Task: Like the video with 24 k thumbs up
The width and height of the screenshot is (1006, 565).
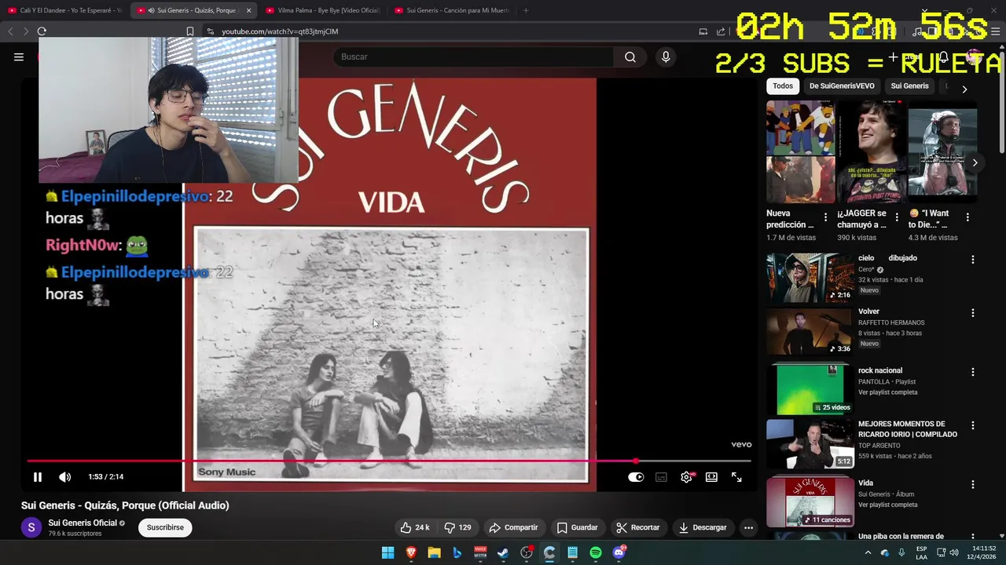Action: (x=414, y=527)
